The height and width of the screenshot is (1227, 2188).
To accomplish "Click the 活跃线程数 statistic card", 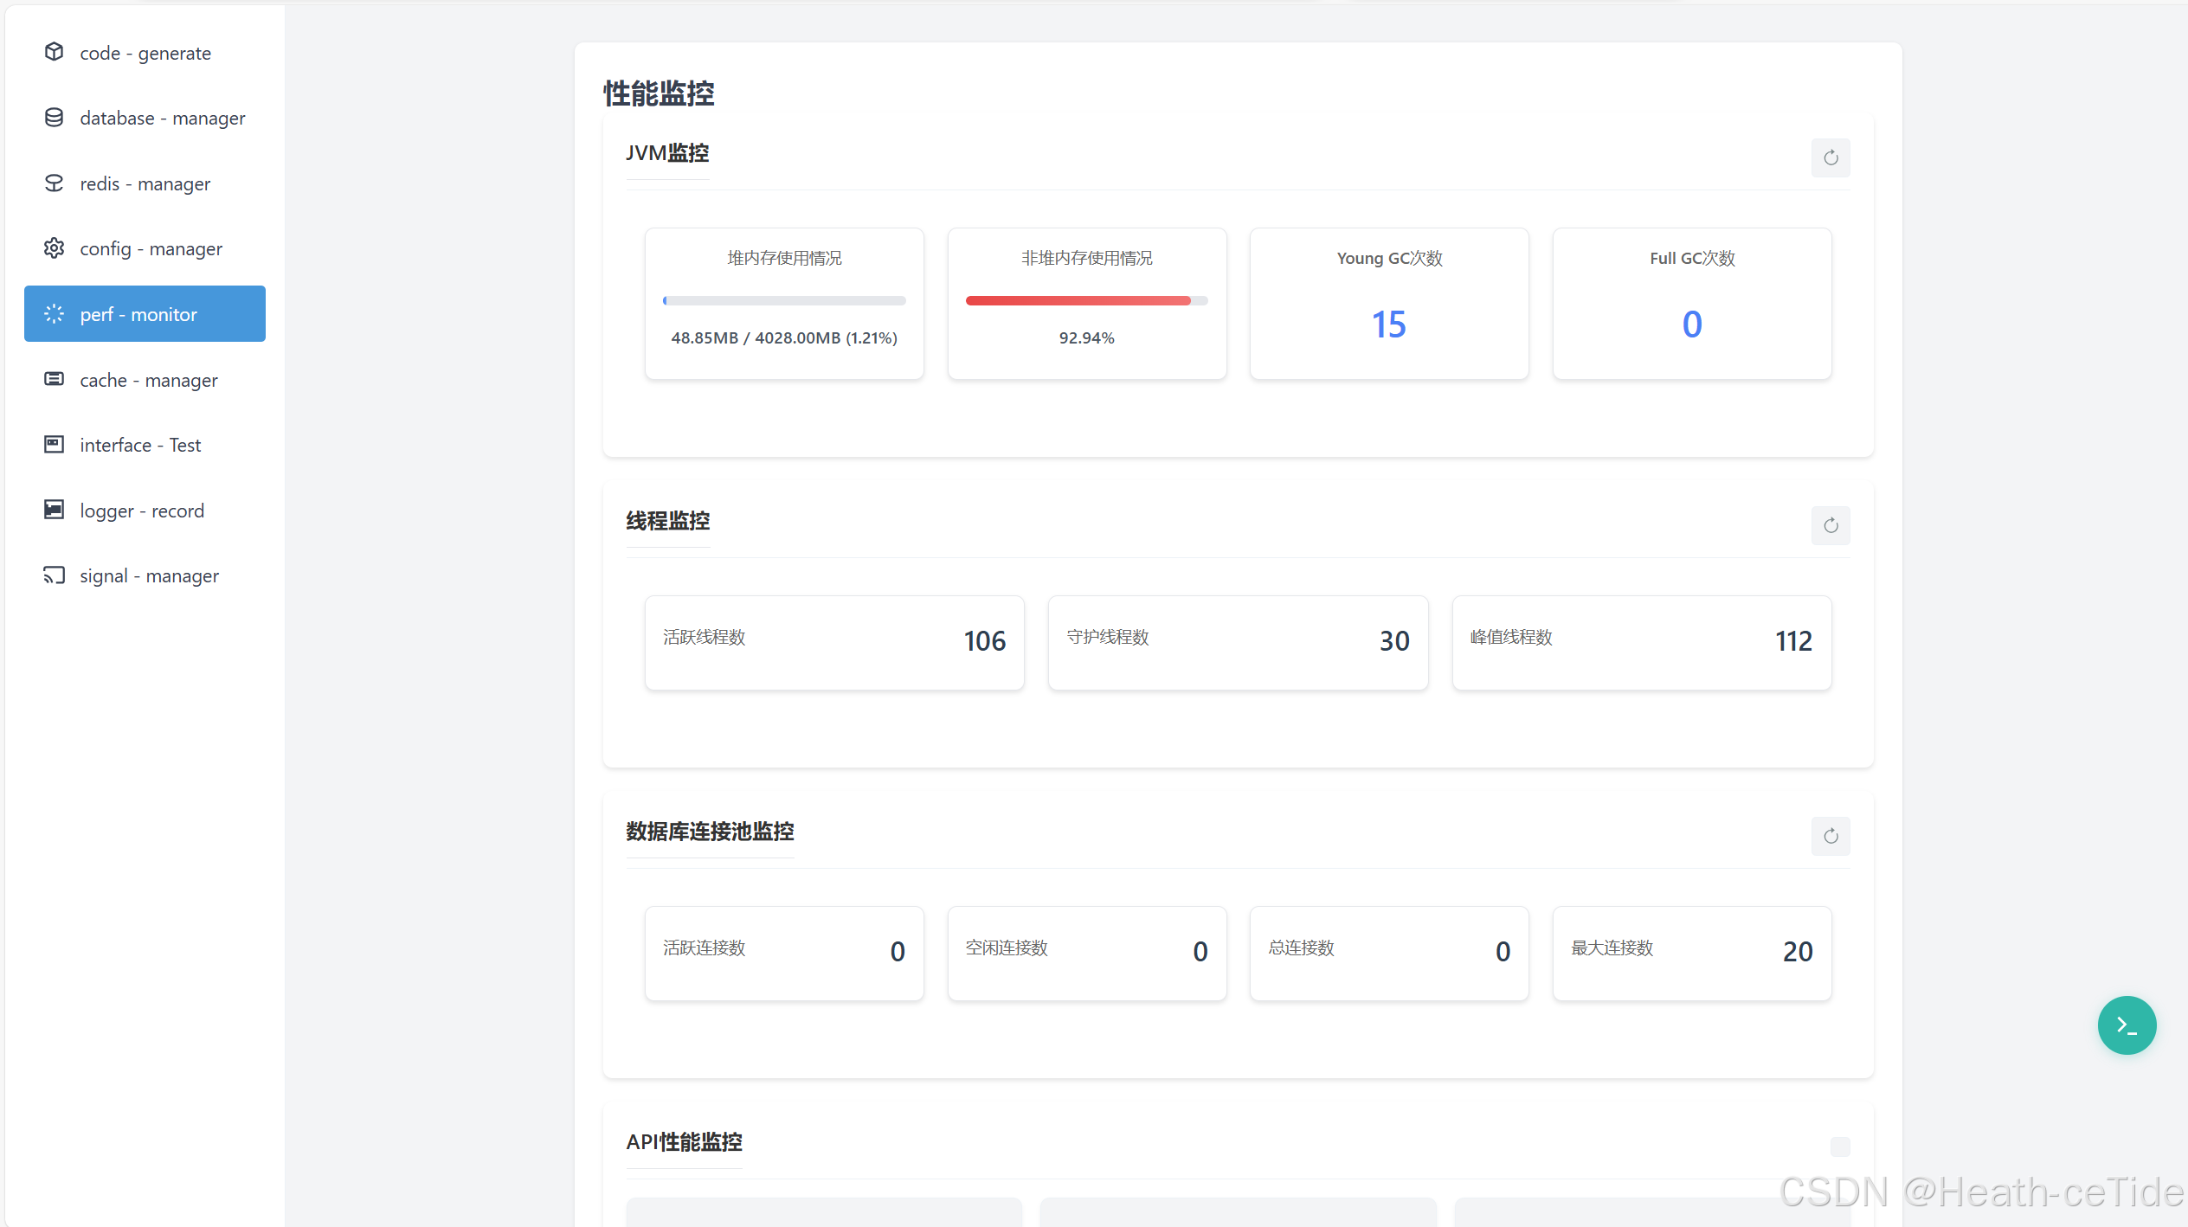I will pos(833,642).
